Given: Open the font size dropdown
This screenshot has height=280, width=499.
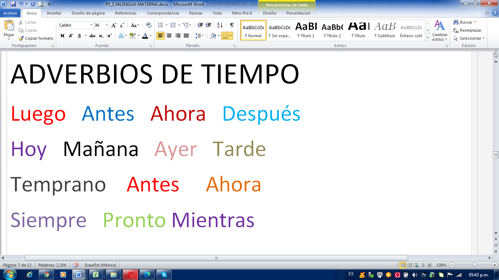Looking at the screenshot, I should click(x=107, y=25).
